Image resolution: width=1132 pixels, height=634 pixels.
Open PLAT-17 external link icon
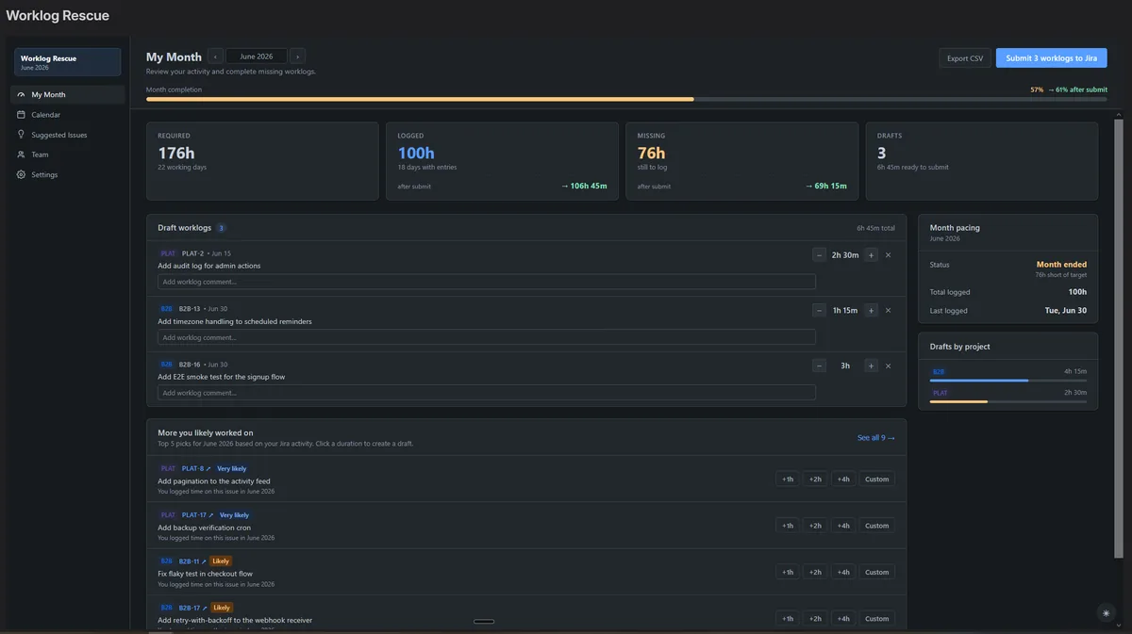click(210, 515)
